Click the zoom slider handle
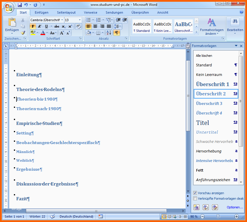Image resolution: width=247 pixels, height=222 pixels. [218, 216]
